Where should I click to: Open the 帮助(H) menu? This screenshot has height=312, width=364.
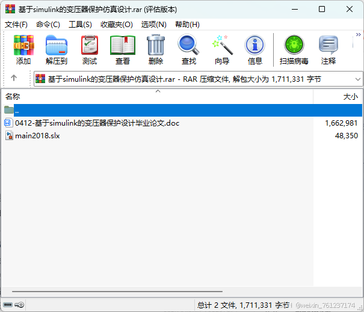pyautogui.click(x=187, y=25)
